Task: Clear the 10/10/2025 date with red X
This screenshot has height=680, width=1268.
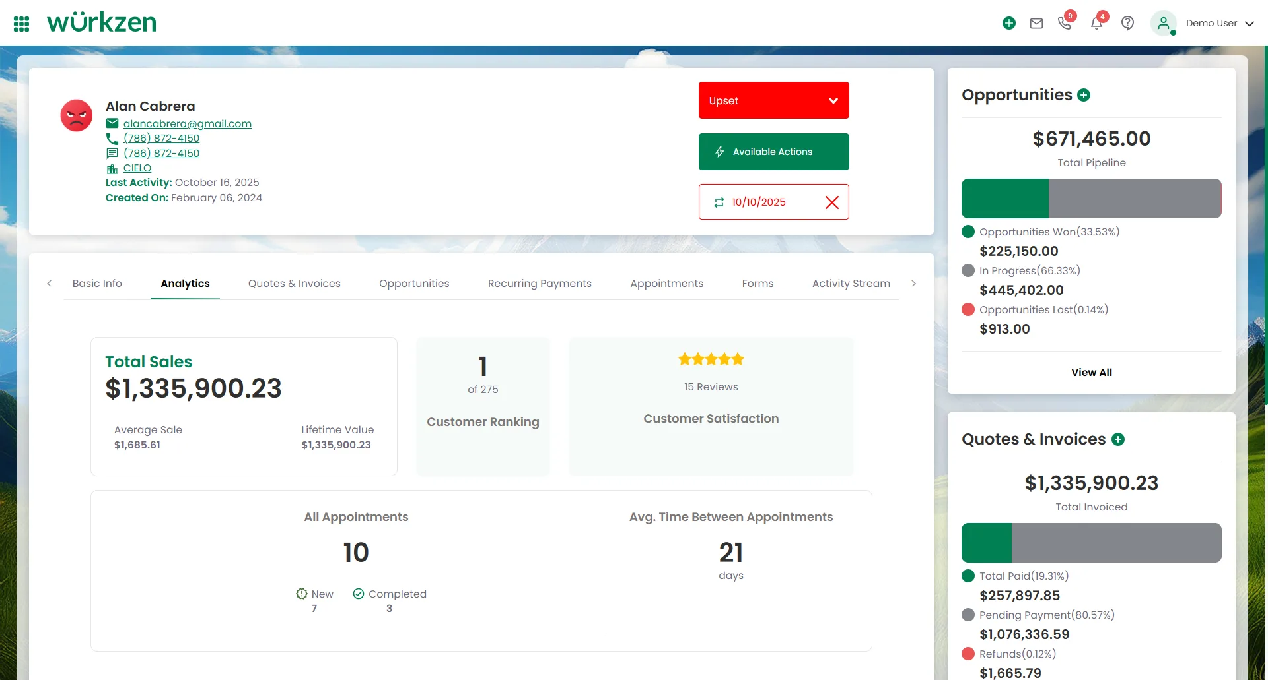Action: tap(831, 202)
